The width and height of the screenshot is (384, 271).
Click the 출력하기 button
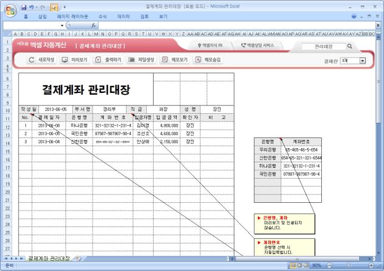point(108,60)
